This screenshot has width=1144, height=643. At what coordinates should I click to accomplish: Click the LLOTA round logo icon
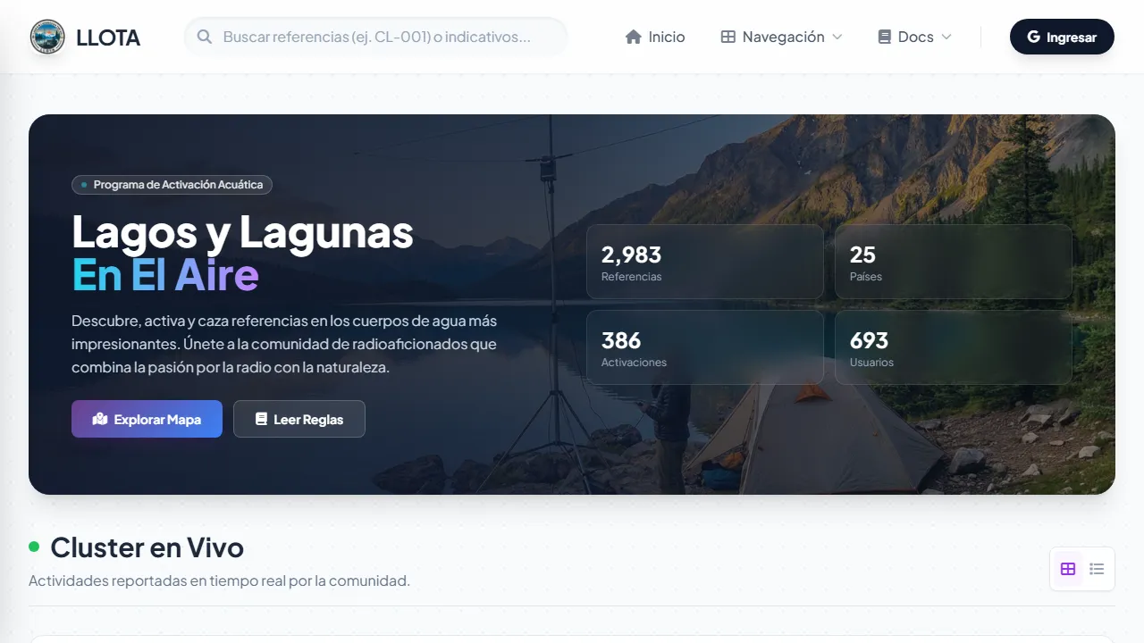click(x=47, y=37)
